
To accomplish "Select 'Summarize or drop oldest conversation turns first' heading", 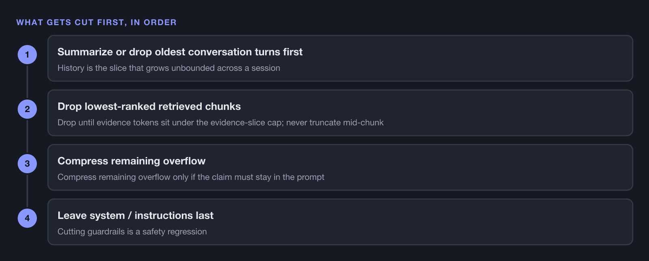I will tap(180, 52).
